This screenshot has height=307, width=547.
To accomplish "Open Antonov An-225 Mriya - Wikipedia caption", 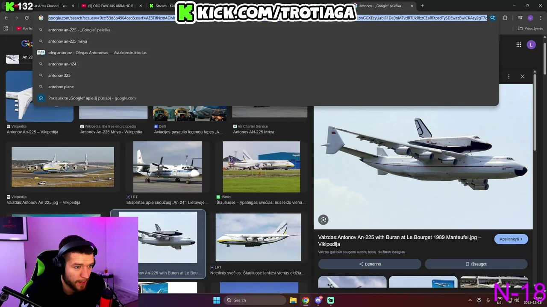I will tap(111, 132).
